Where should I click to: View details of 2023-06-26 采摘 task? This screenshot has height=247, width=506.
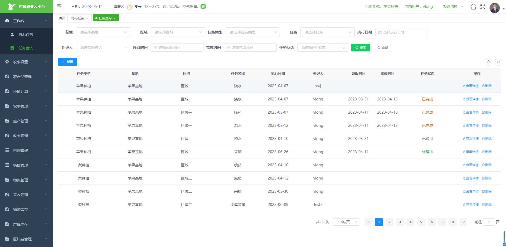coord(471,152)
